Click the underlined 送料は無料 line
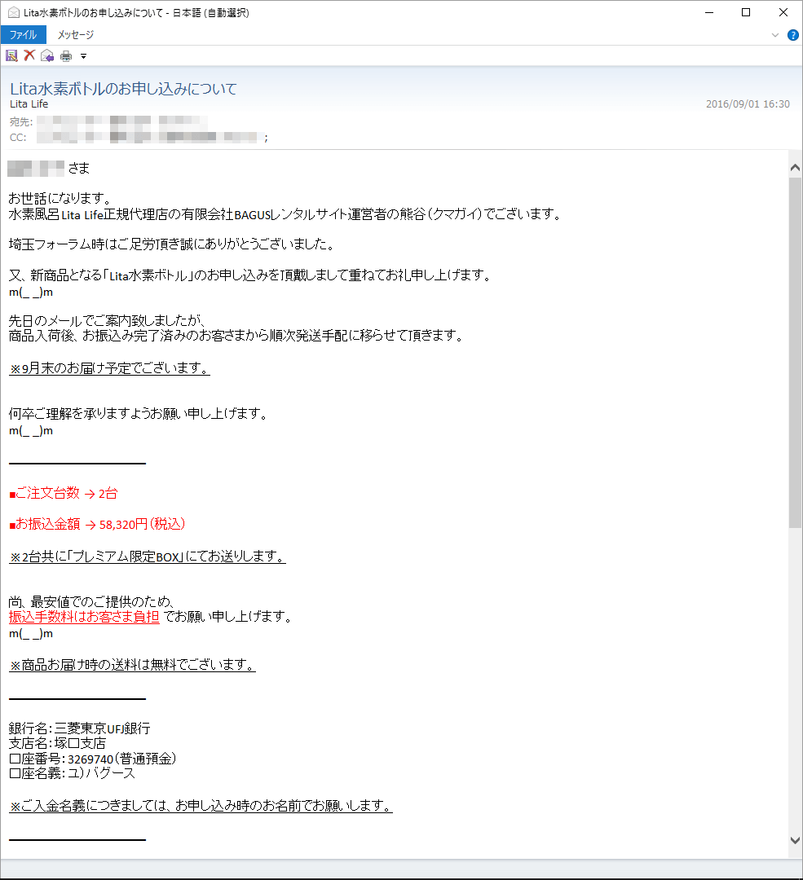Viewport: 803px width, 880px height. [x=133, y=665]
